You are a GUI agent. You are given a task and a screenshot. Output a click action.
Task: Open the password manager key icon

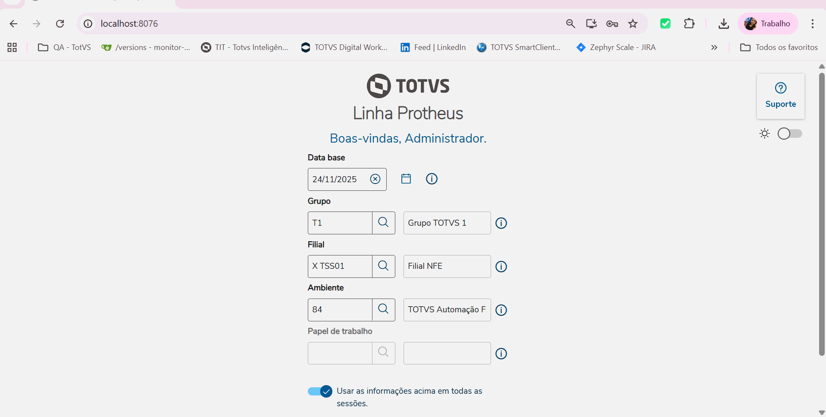pyautogui.click(x=612, y=24)
